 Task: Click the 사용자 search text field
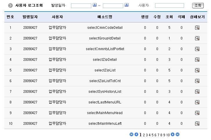(x=169, y=5)
